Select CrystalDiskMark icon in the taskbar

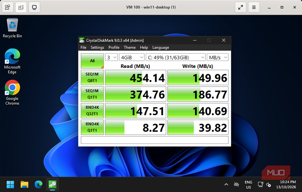(52, 184)
